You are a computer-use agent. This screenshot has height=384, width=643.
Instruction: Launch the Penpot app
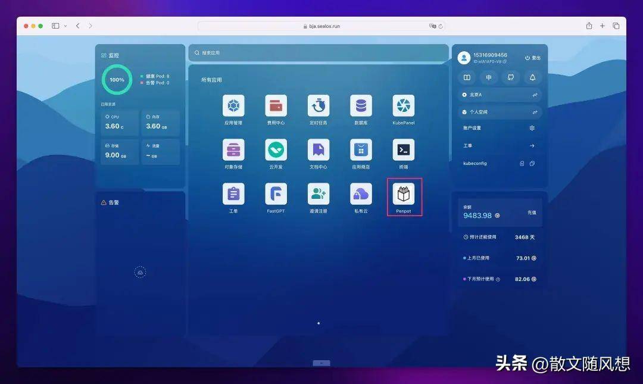(x=404, y=193)
